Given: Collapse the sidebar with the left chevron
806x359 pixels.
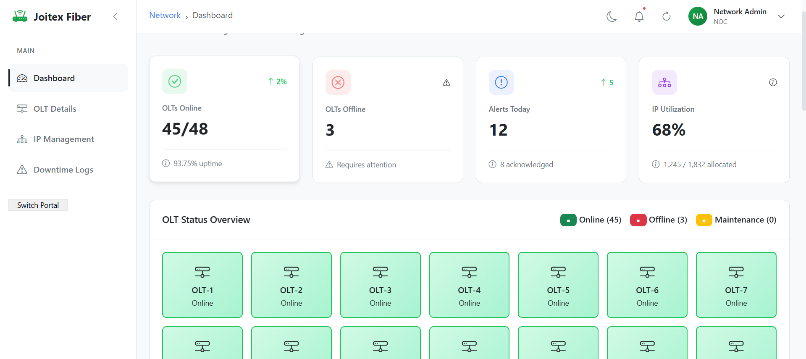Looking at the screenshot, I should tap(115, 16).
